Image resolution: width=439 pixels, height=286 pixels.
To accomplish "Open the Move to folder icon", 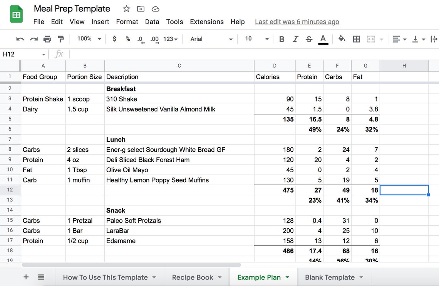I will coord(141,8).
